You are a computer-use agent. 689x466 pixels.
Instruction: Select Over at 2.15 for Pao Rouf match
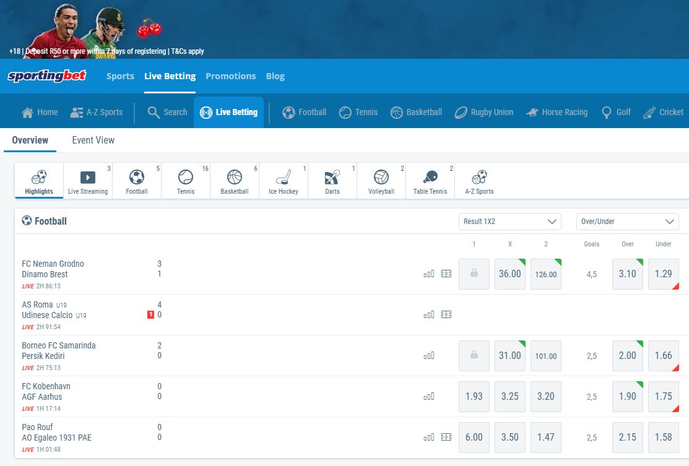[628, 438]
